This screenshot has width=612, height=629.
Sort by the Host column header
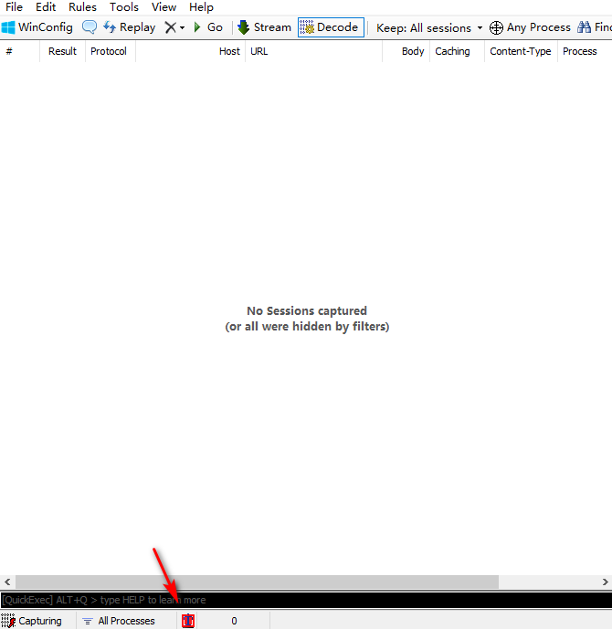coord(190,51)
